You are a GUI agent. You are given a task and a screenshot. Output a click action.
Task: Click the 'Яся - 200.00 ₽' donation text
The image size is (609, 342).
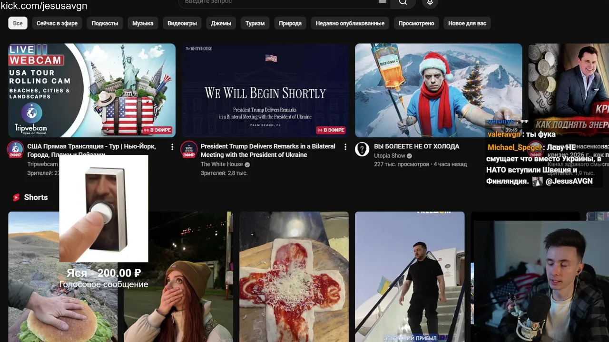(104, 273)
